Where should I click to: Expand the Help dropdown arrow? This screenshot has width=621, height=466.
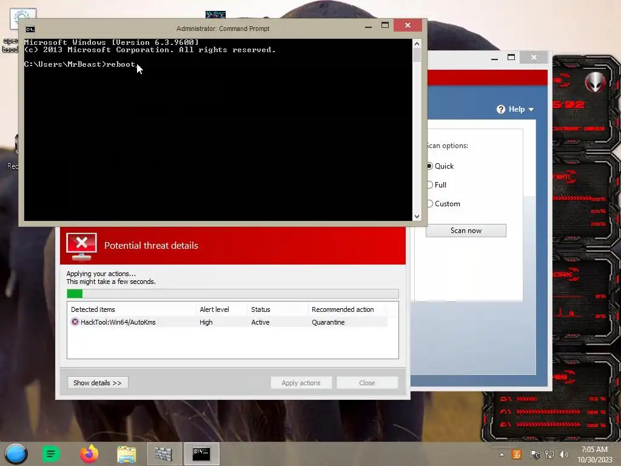pos(531,110)
